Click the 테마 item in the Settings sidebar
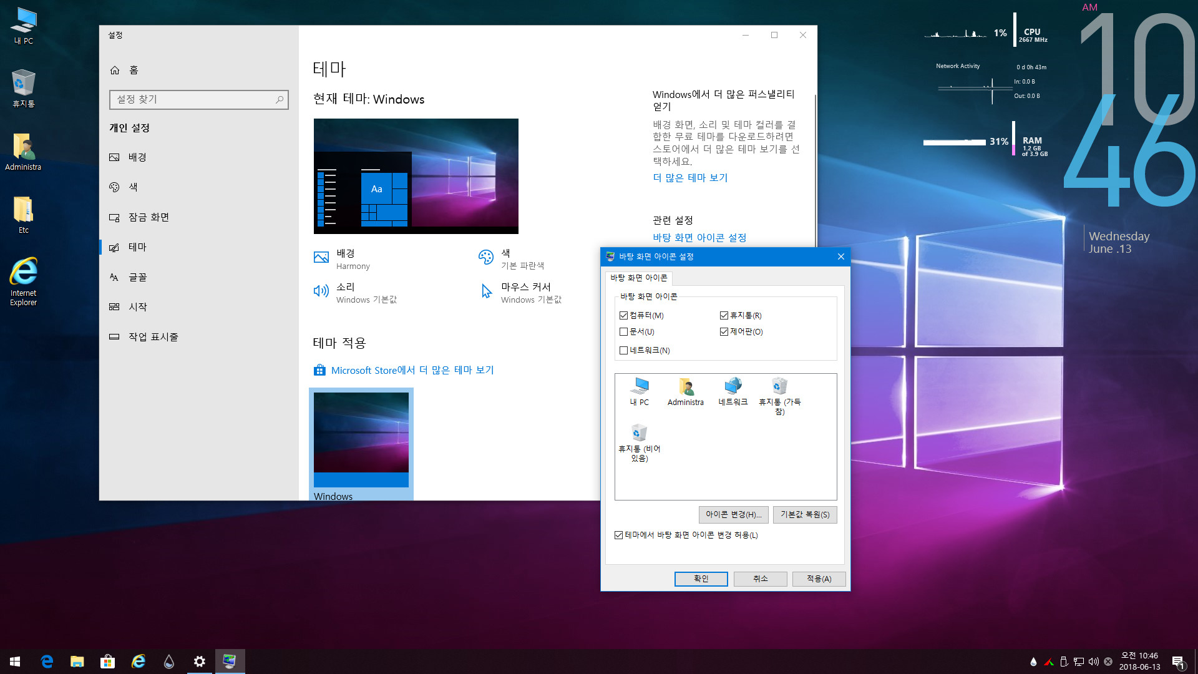The width and height of the screenshot is (1198, 674). (x=198, y=247)
